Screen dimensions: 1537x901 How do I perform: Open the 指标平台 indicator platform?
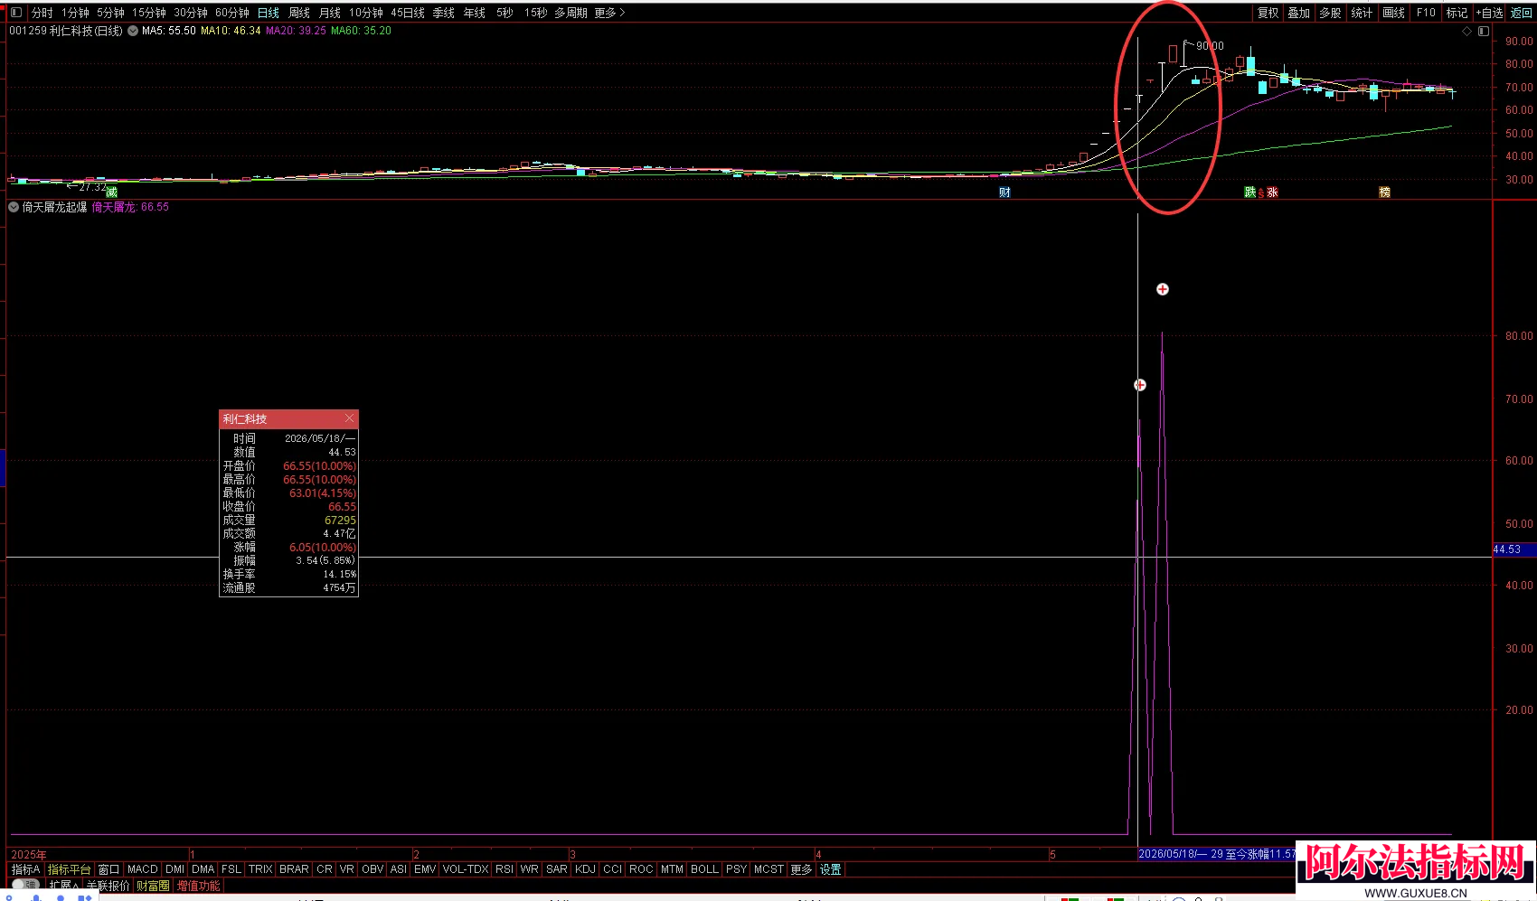coord(70,869)
